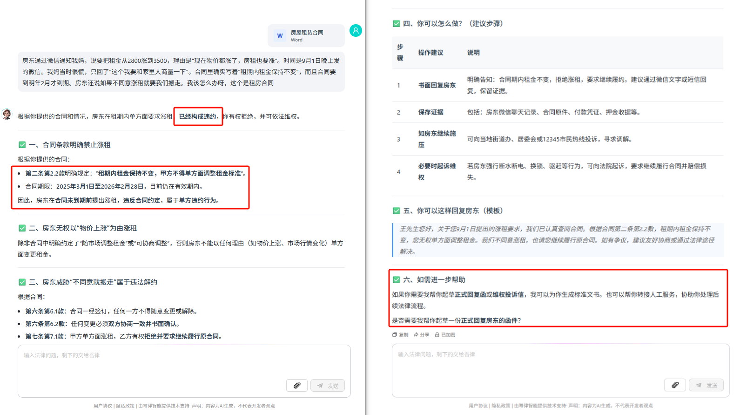Open 用户协议 link in left footer
This screenshot has width=740, height=415.
tap(103, 406)
